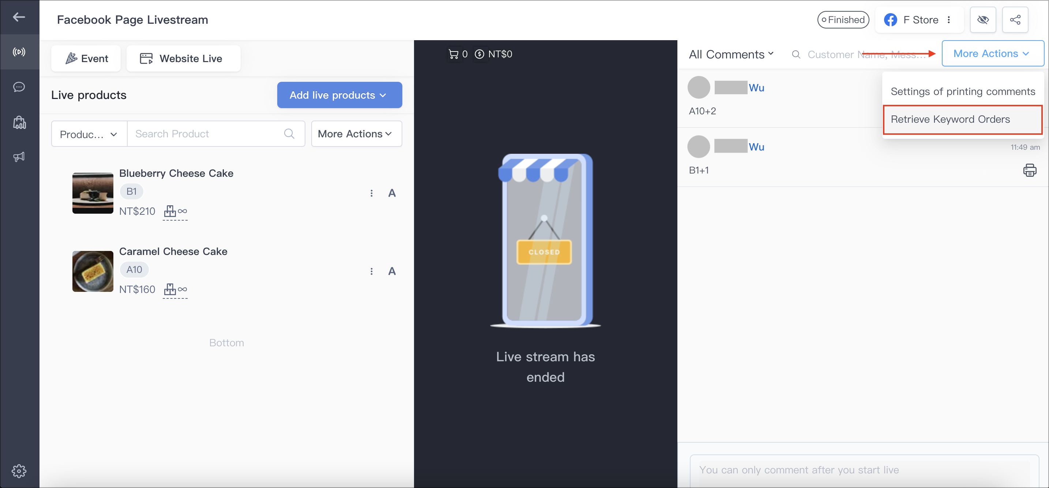Open the Product type search dropdown

[x=89, y=134]
